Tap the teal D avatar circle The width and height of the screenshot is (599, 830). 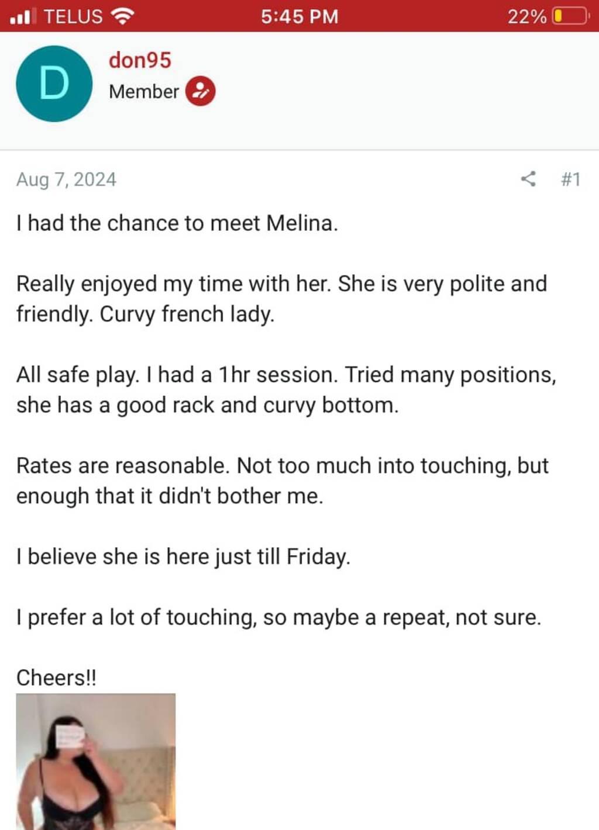[x=54, y=84]
